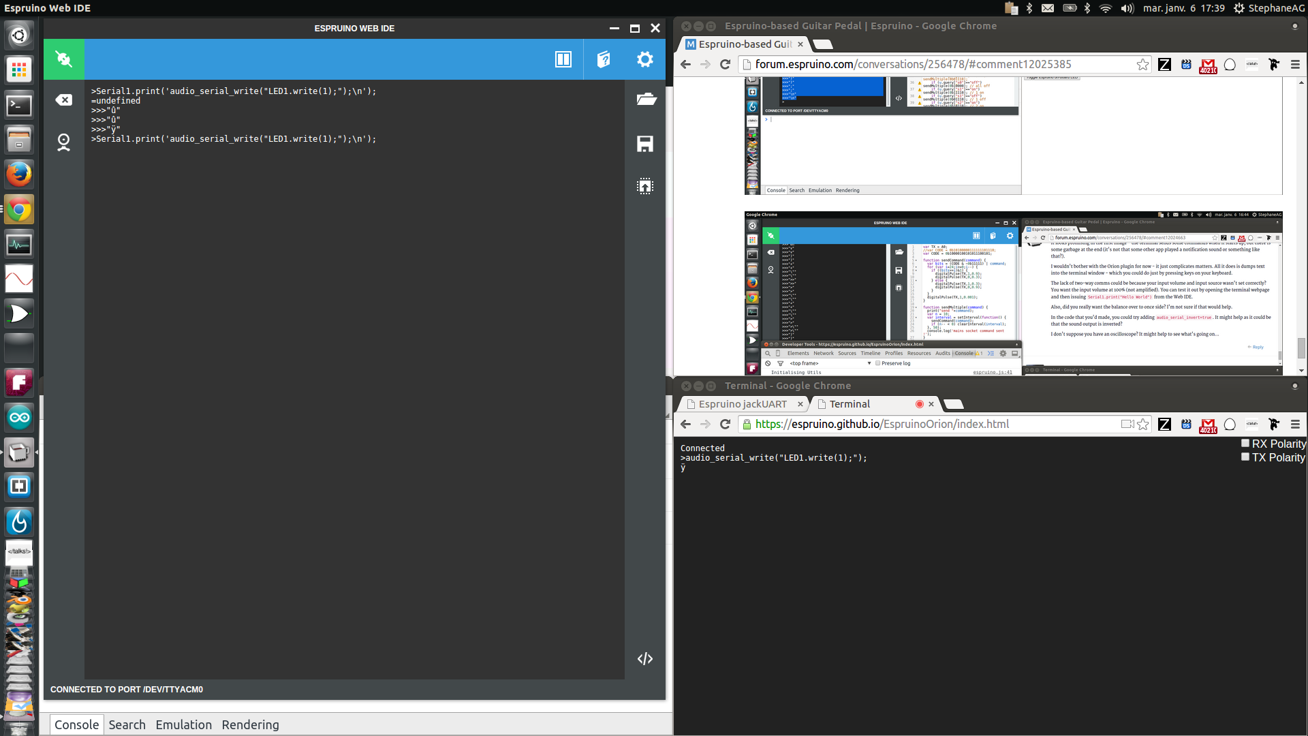Open the webcam icon in IDE sidebar
This screenshot has width=1308, height=736.
click(64, 142)
